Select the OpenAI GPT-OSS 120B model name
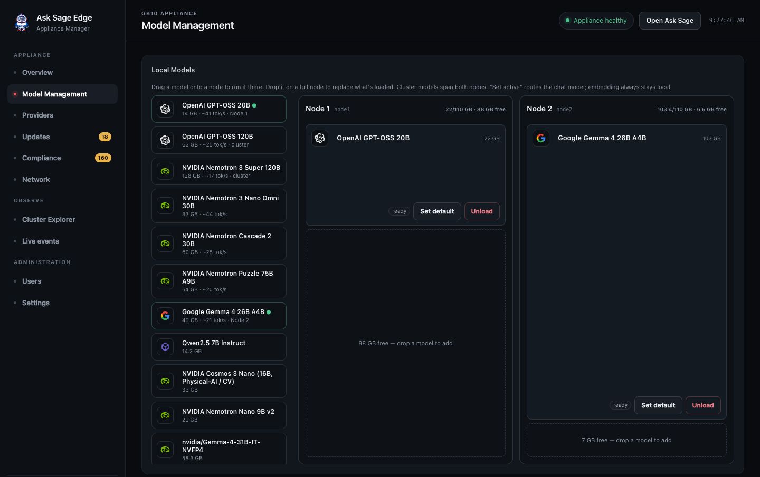This screenshot has height=477, width=760. point(217,137)
